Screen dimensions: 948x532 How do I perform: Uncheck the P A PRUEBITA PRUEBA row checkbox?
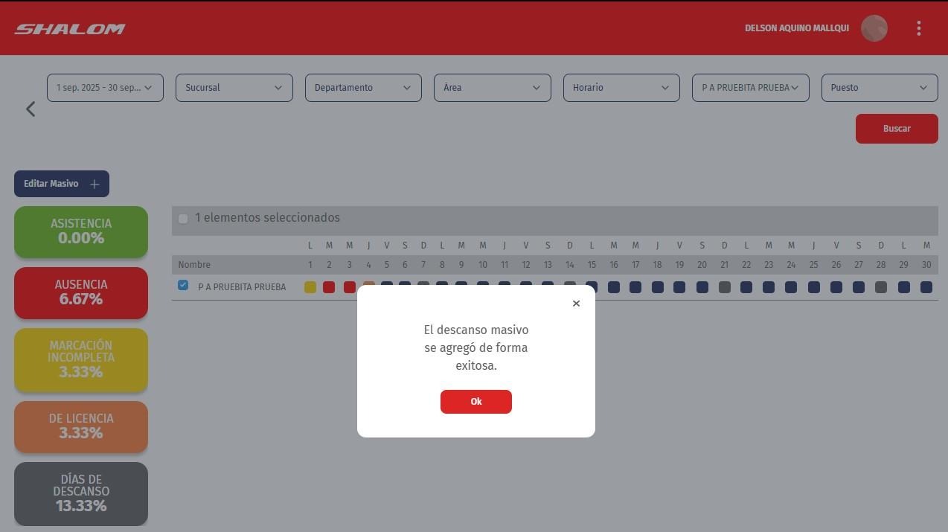click(x=183, y=286)
